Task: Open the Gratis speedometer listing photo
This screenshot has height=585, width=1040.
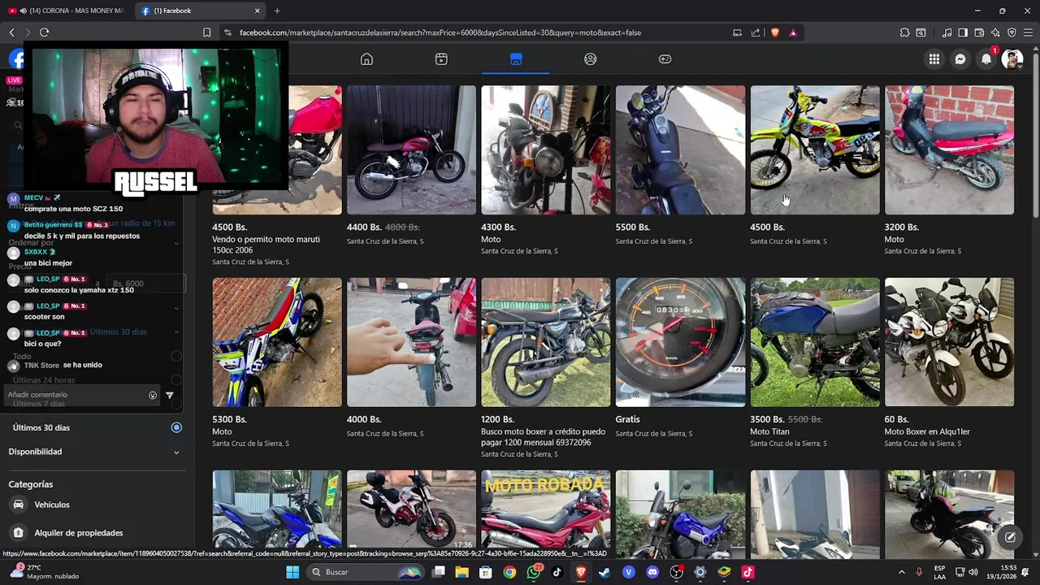Action: [680, 342]
